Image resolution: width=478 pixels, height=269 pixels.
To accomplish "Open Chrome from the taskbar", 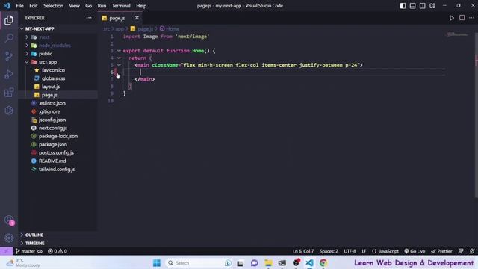I will (x=323, y=262).
